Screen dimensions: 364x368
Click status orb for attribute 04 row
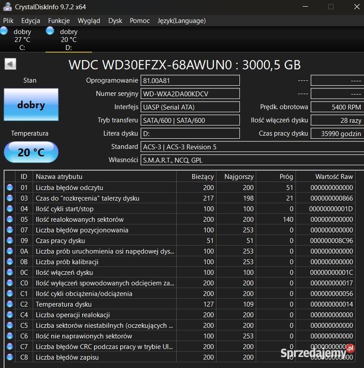[x=10, y=209]
